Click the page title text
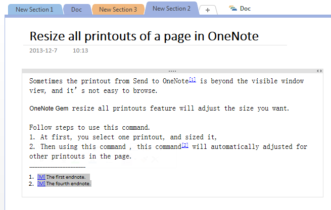The width and height of the screenshot is (331, 210). coord(144,36)
